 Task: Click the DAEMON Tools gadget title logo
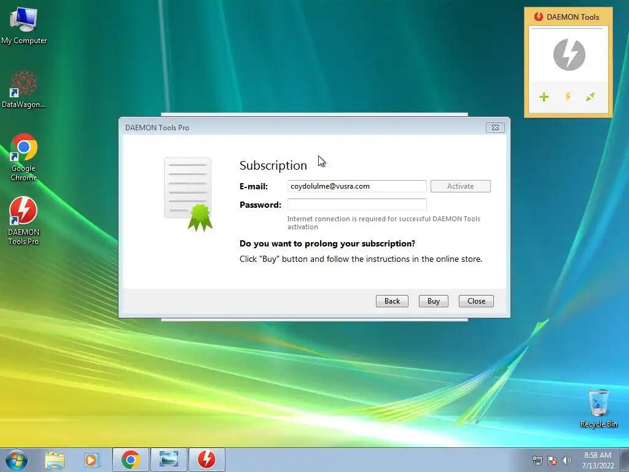click(538, 17)
